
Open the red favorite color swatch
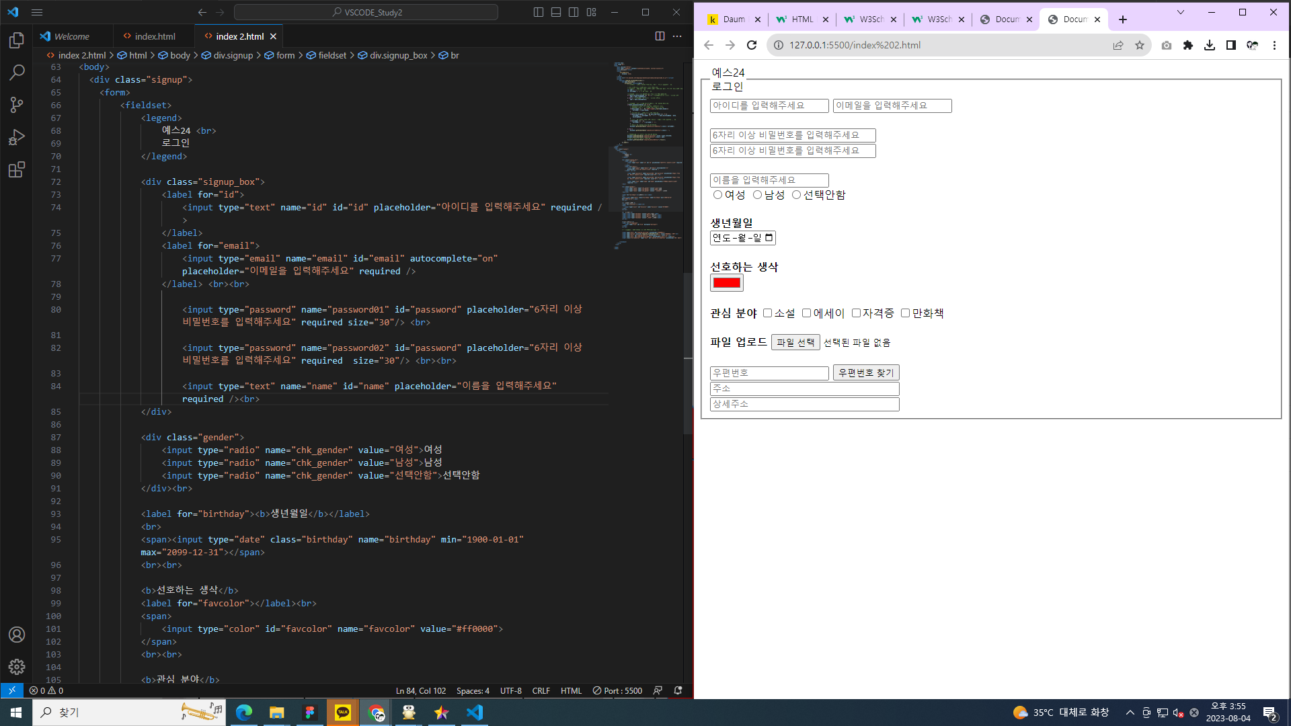coord(726,283)
